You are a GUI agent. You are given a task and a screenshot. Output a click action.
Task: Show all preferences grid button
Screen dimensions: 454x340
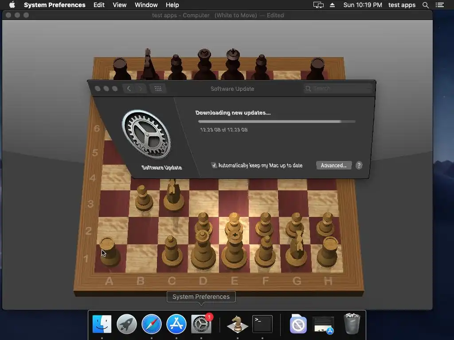(x=158, y=89)
